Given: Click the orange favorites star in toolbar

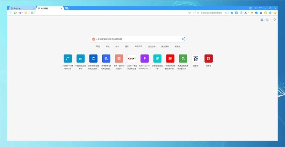Looking at the screenshot, I should point(275,13).
